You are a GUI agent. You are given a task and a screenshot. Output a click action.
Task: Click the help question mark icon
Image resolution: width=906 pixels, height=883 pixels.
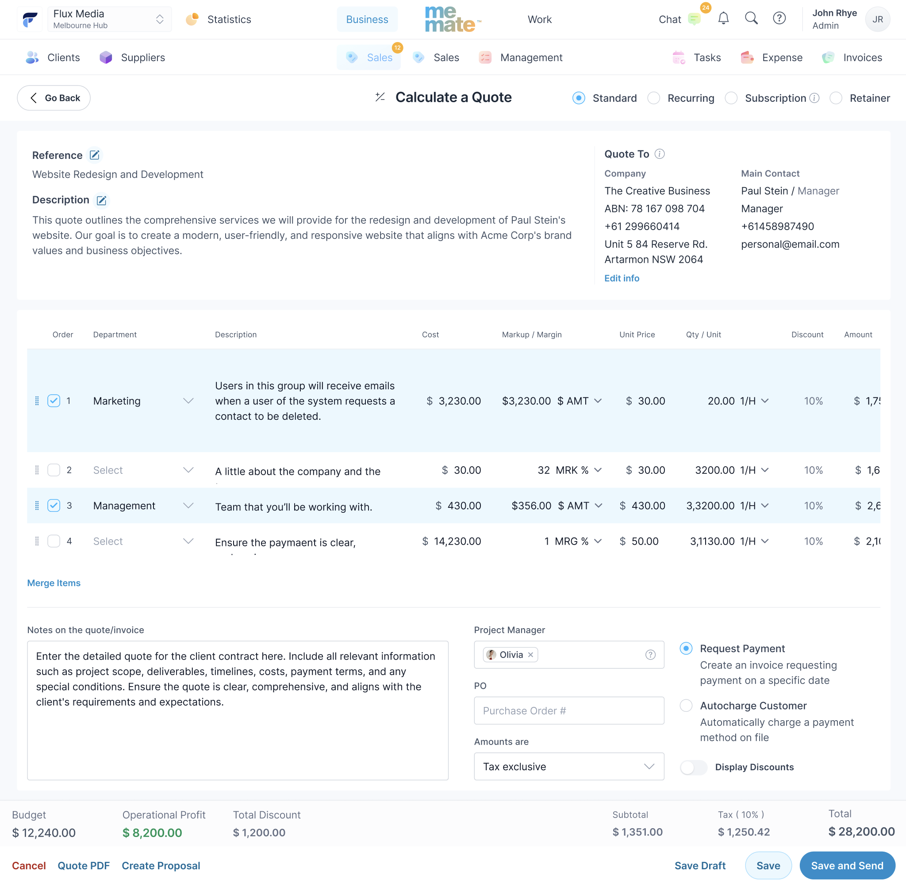point(779,19)
